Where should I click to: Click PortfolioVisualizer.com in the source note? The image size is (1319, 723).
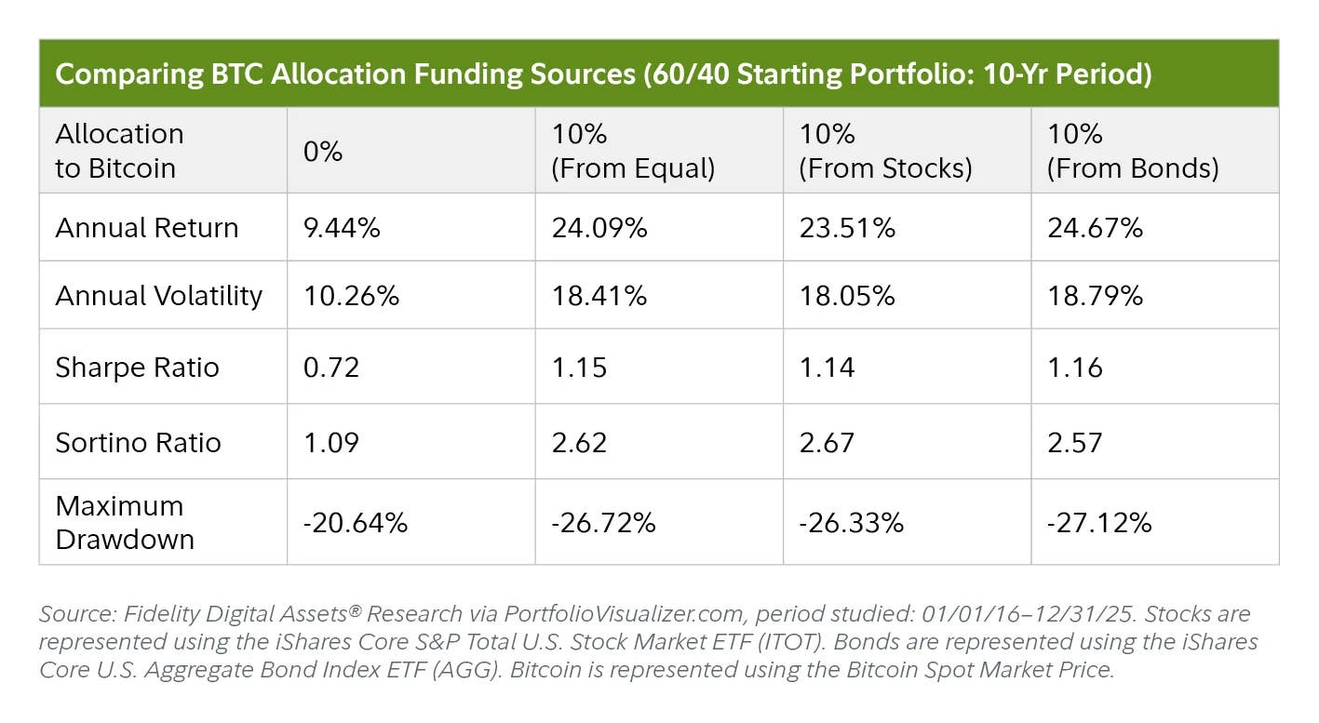tap(626, 614)
